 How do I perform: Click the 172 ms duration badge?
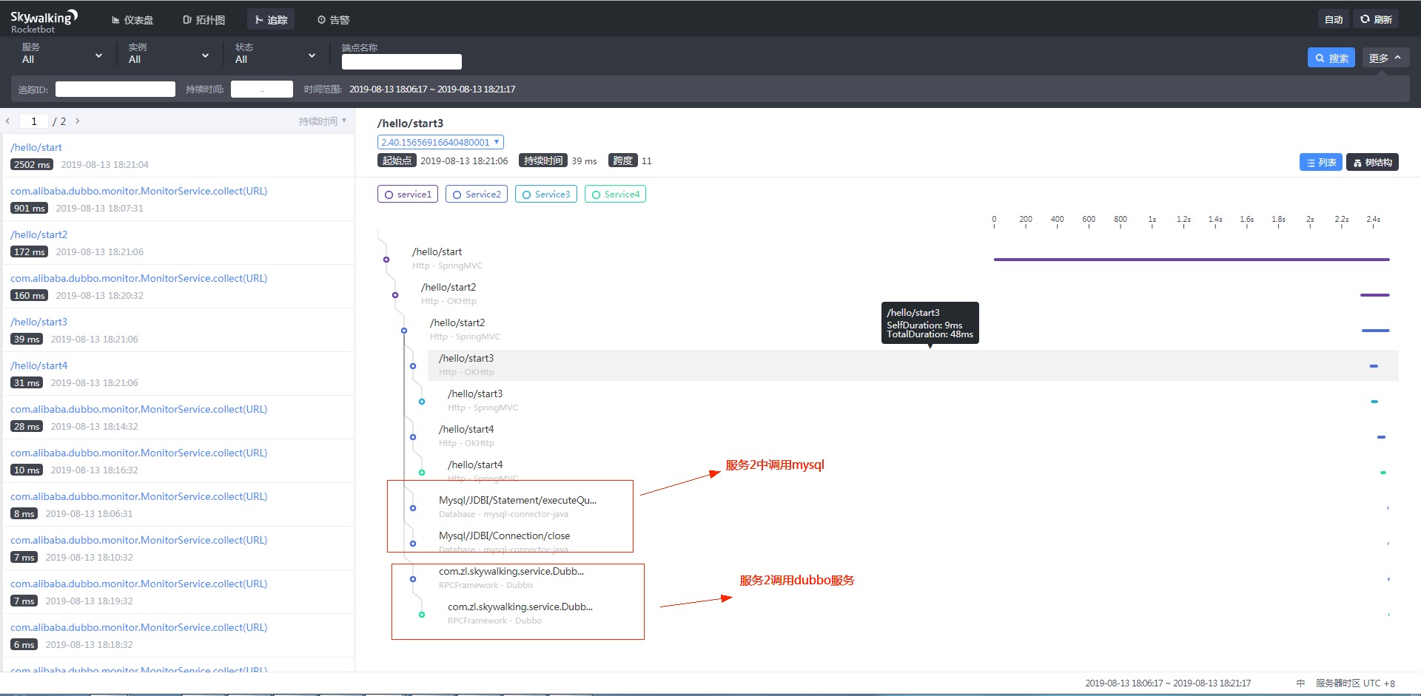(30, 252)
